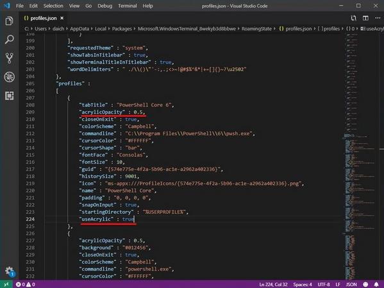Screen dimensions: 384x288
Task: Change encoding via UTF-8 indicator
Action: pos(324,284)
